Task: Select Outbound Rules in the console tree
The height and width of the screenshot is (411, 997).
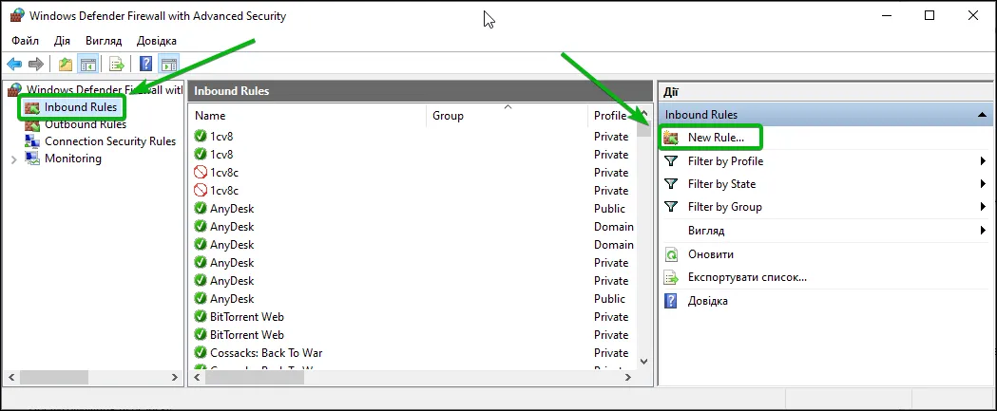Action: [x=86, y=124]
